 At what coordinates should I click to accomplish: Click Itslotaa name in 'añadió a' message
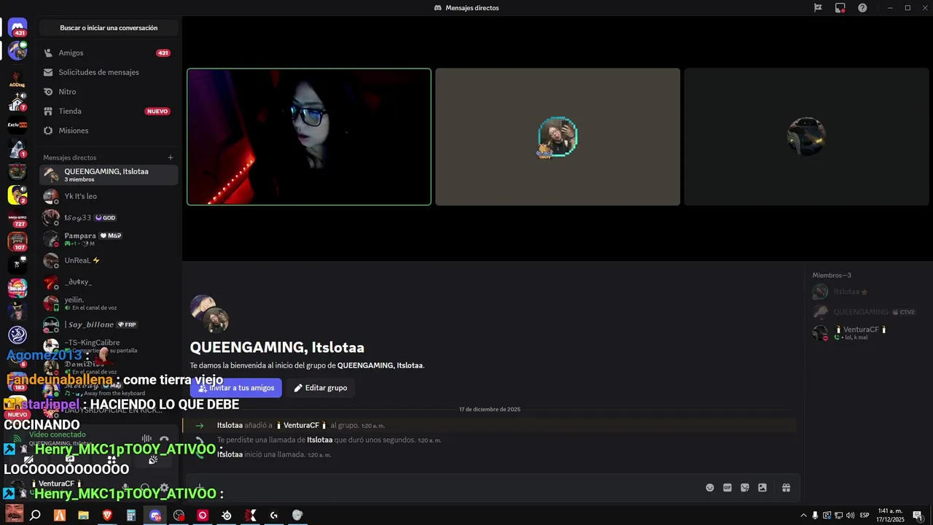click(230, 425)
